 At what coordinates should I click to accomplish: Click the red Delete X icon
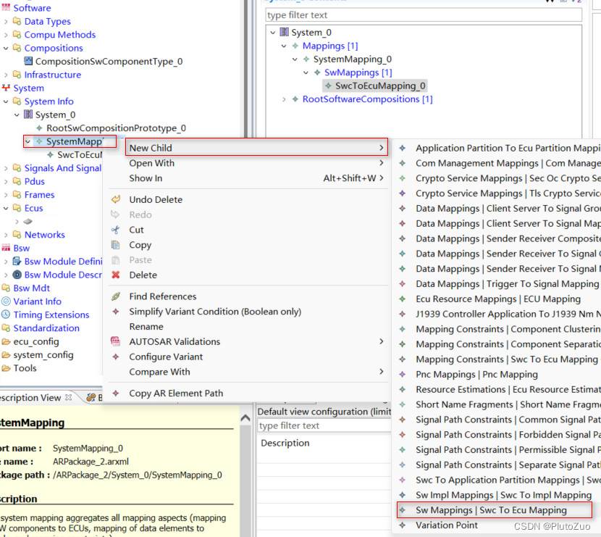point(116,275)
